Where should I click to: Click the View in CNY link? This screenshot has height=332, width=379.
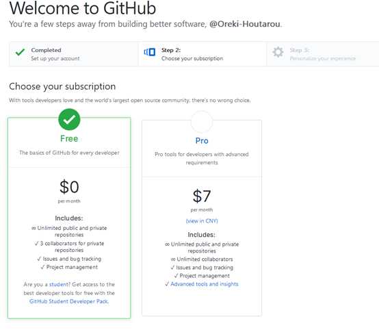pos(202,221)
